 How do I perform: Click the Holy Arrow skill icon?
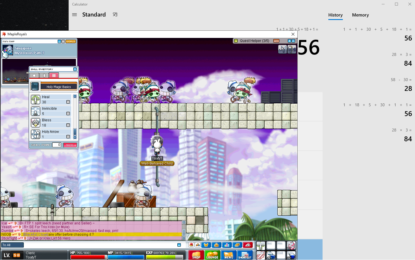36,134
